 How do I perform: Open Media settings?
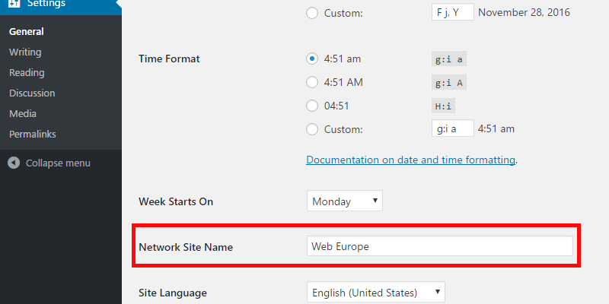pyautogui.click(x=23, y=113)
